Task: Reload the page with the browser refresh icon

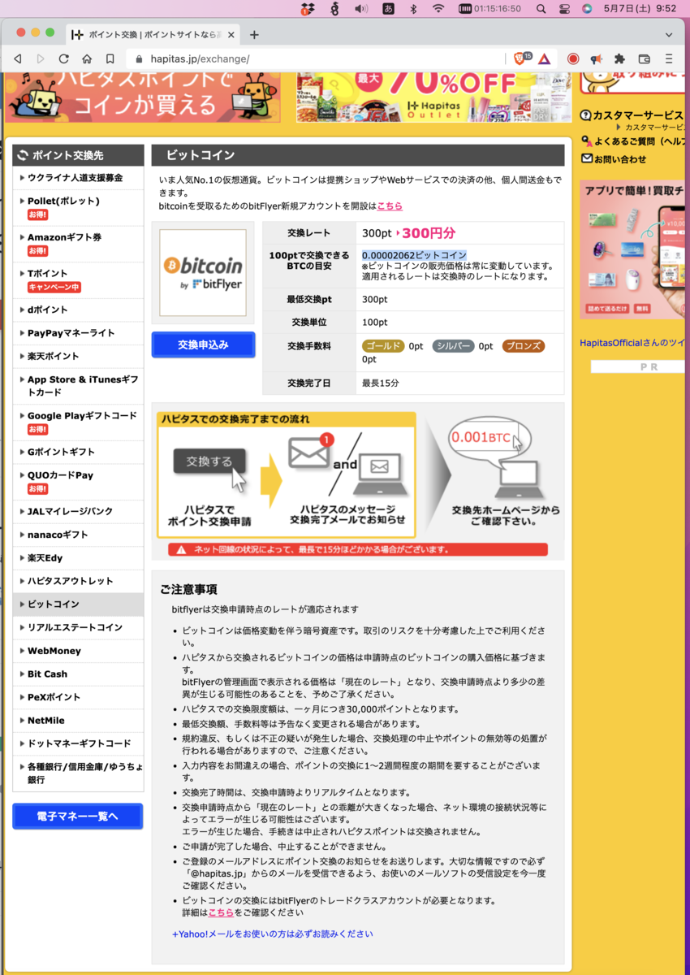Action: pyautogui.click(x=63, y=58)
